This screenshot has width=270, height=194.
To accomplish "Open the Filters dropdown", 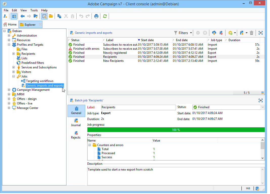I will coord(183,33).
